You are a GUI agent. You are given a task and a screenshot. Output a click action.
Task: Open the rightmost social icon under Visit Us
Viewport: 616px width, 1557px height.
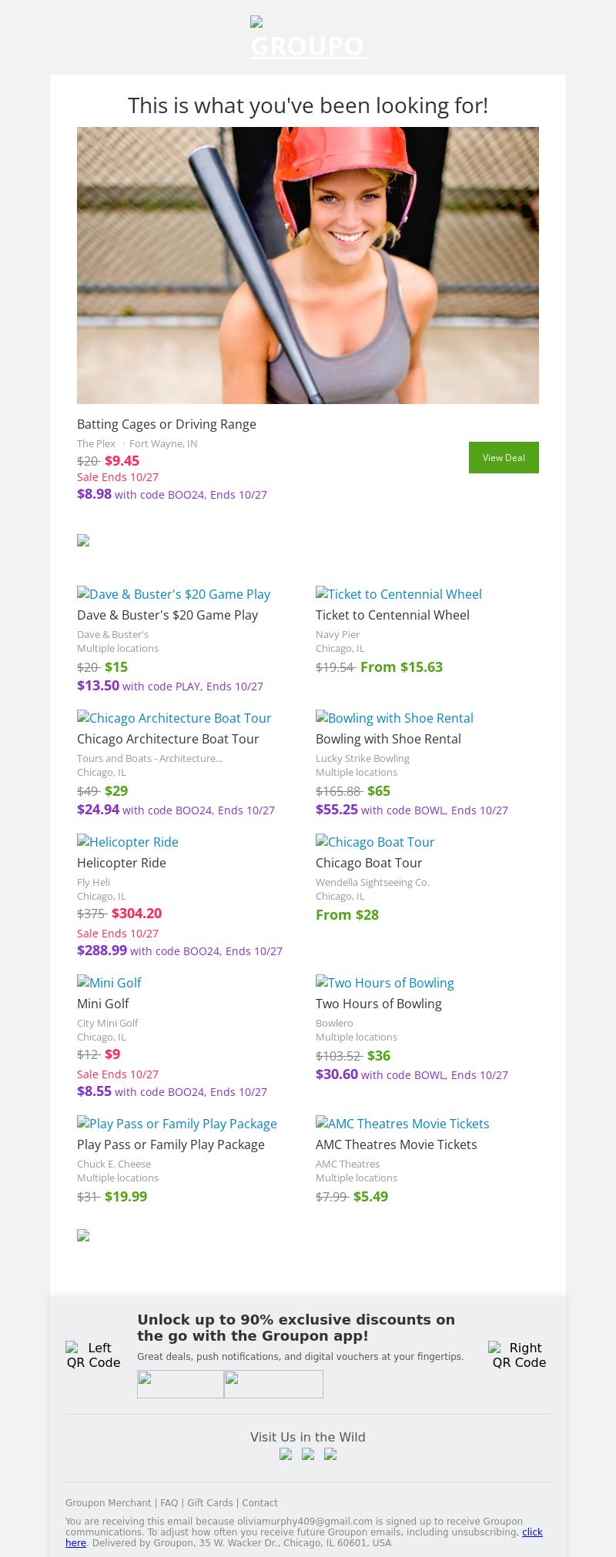[330, 1454]
